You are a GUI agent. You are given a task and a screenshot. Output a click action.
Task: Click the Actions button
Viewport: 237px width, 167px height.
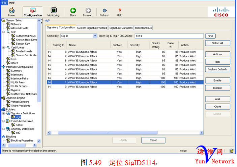(x=217, y=54)
